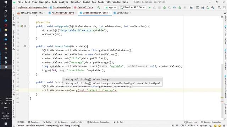This screenshot has height=127, width=227.
Task: Open the Database Inspector tool window
Action: pos(99,122)
